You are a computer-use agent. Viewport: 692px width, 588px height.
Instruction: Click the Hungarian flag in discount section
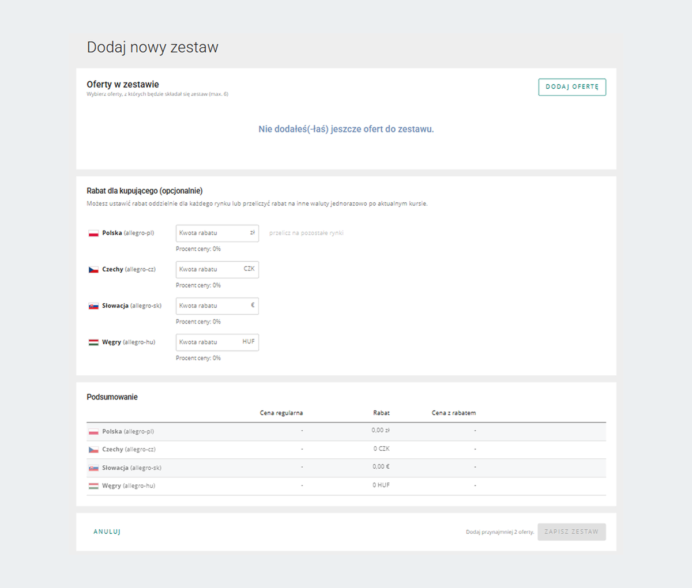pos(93,342)
